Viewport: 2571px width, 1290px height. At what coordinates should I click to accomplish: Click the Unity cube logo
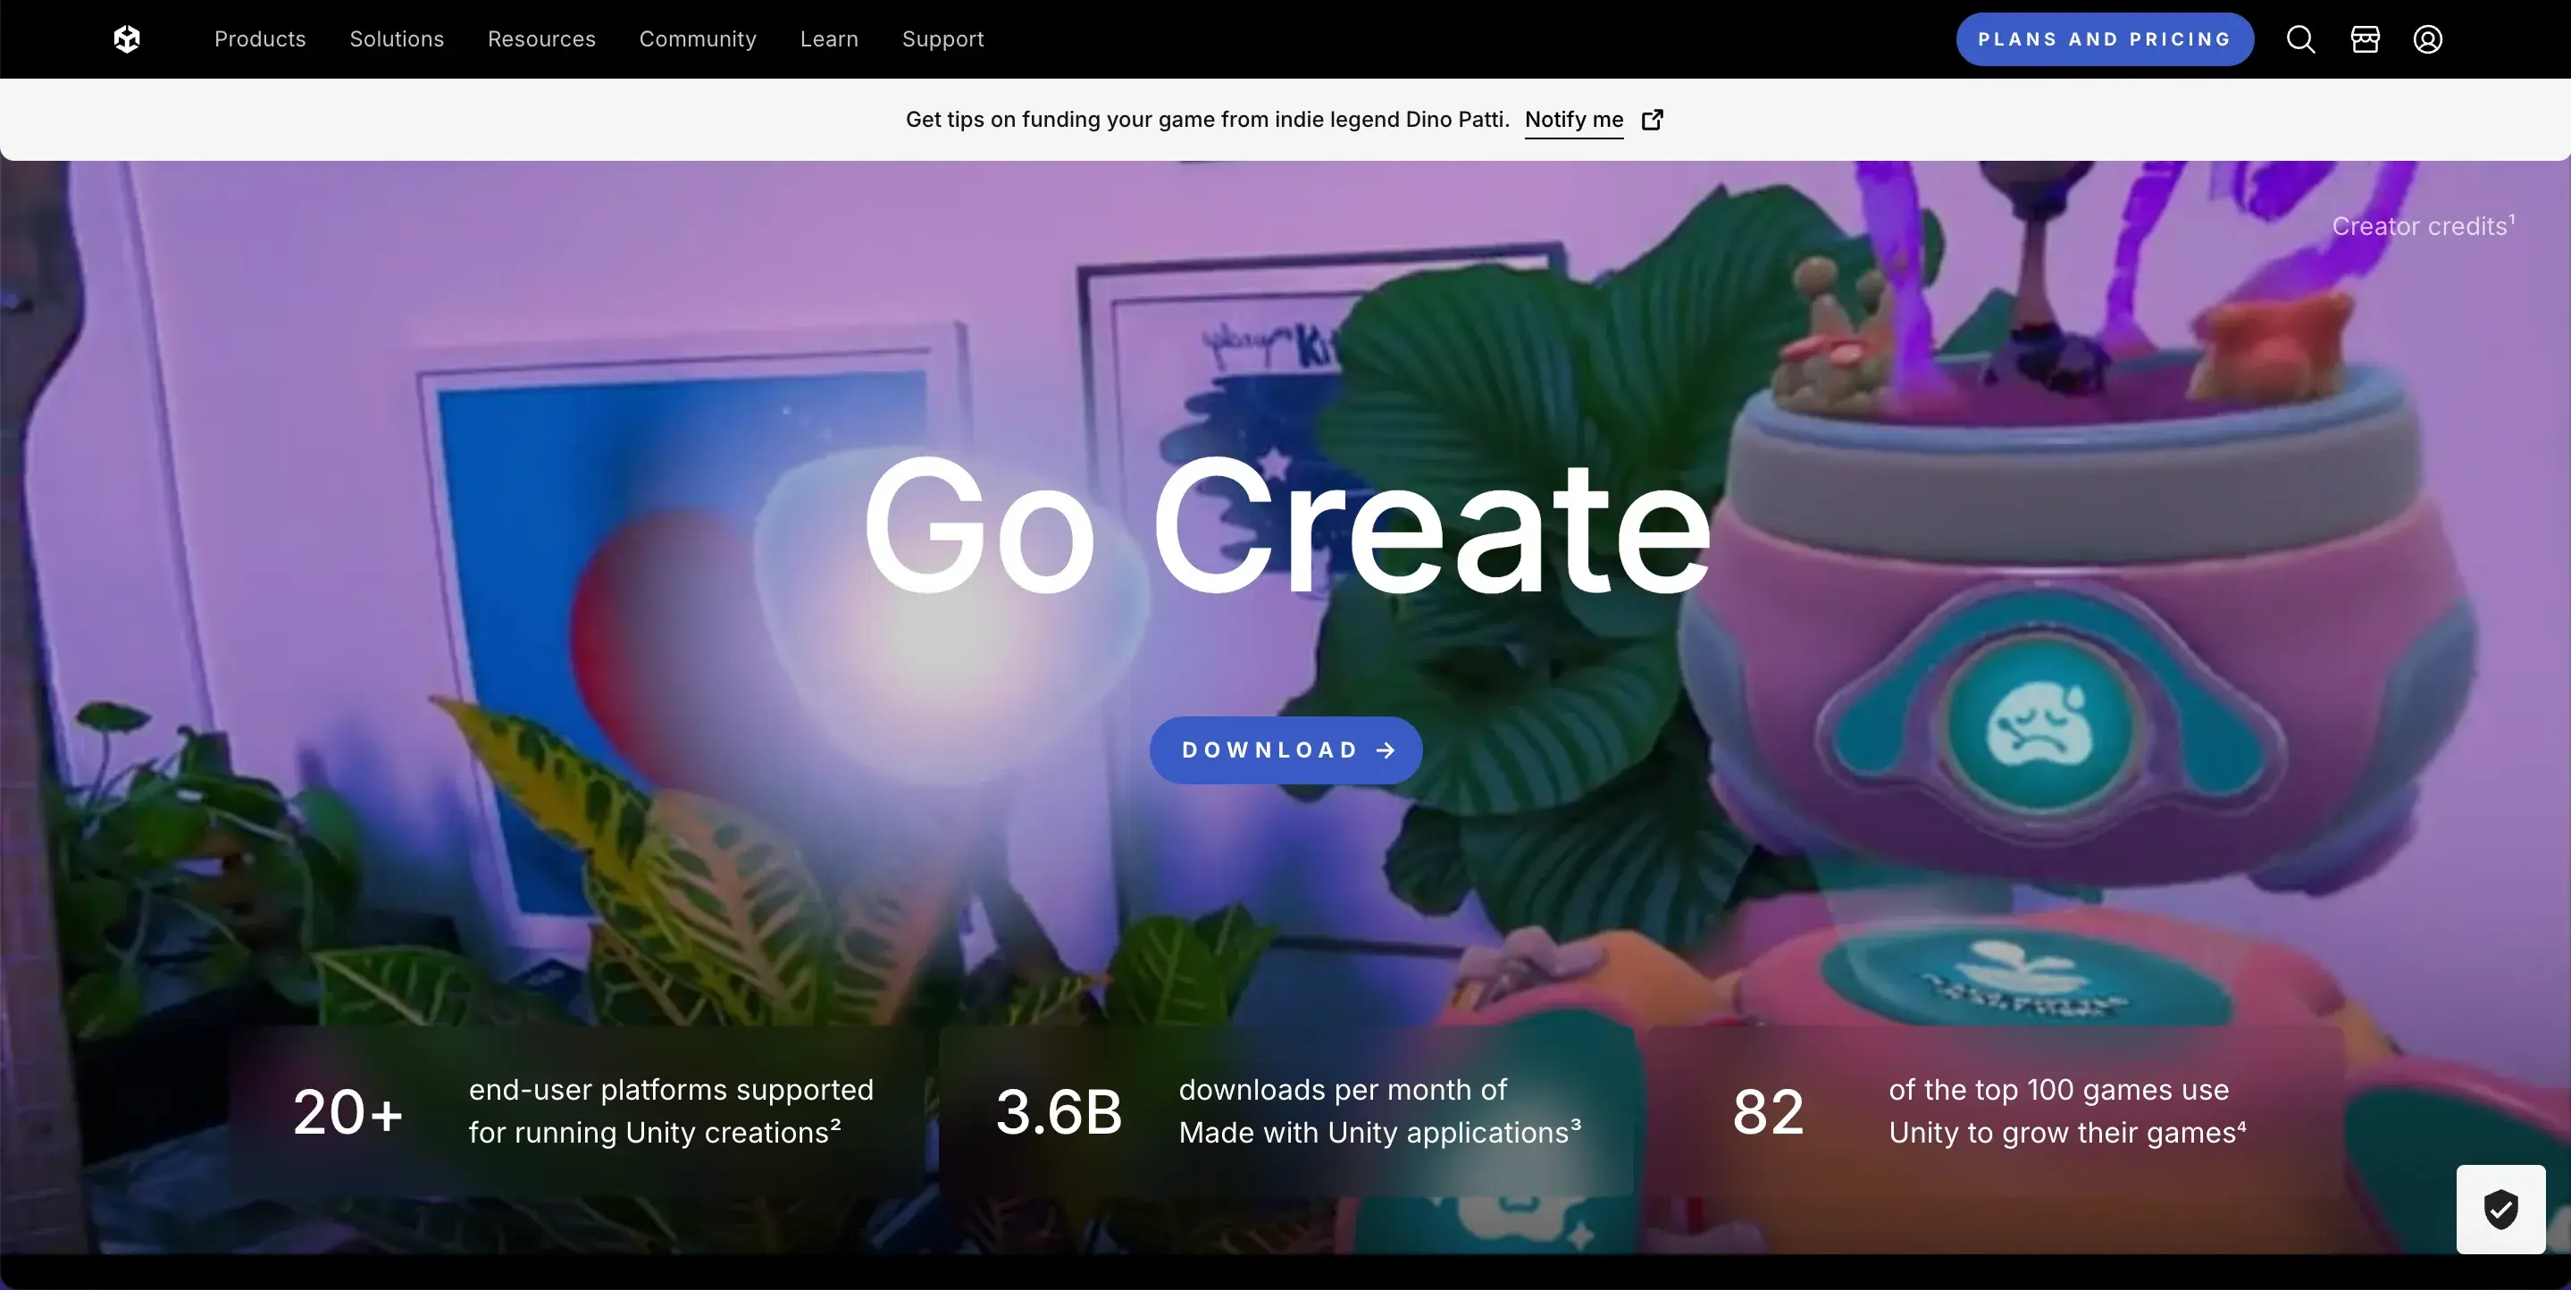127,39
